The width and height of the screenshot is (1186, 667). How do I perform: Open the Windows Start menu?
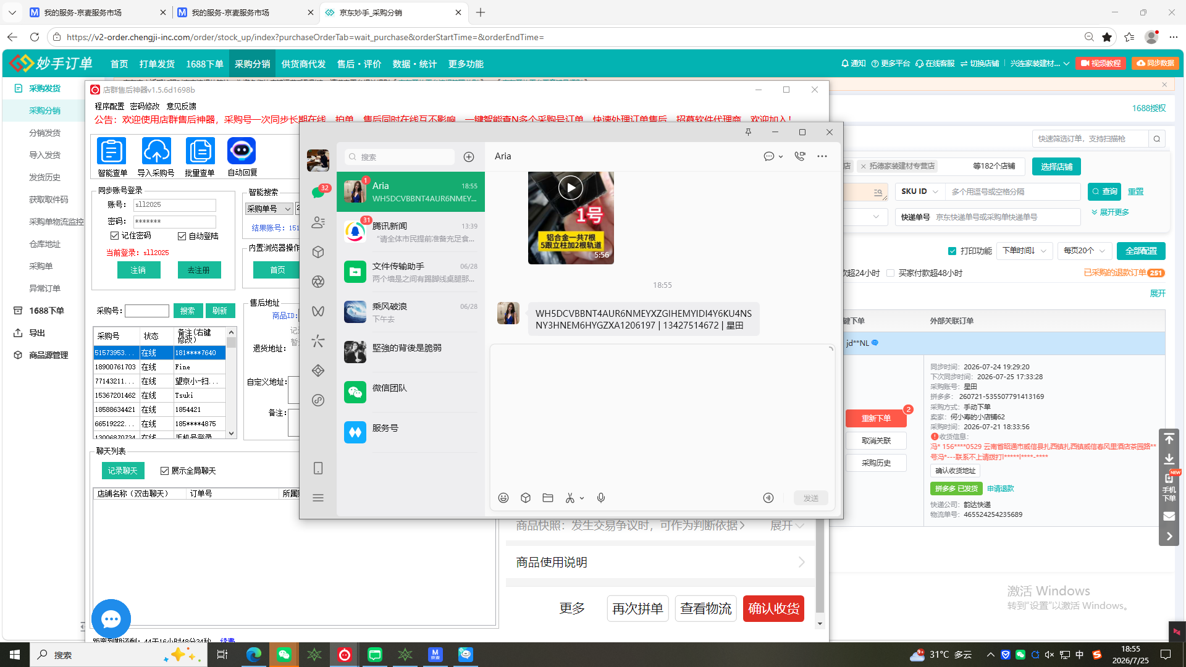[15, 655]
